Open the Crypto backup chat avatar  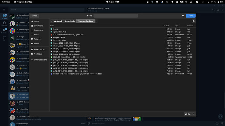[x=12, y=89]
